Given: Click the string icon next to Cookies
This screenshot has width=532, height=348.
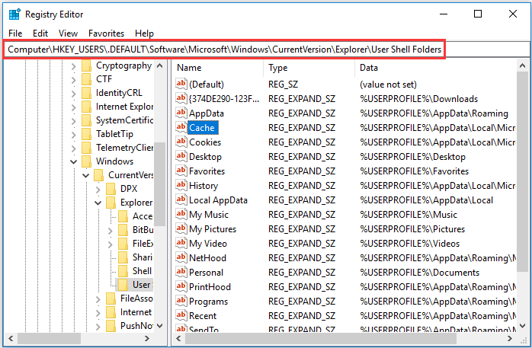Looking at the screenshot, I should pyautogui.click(x=181, y=142).
